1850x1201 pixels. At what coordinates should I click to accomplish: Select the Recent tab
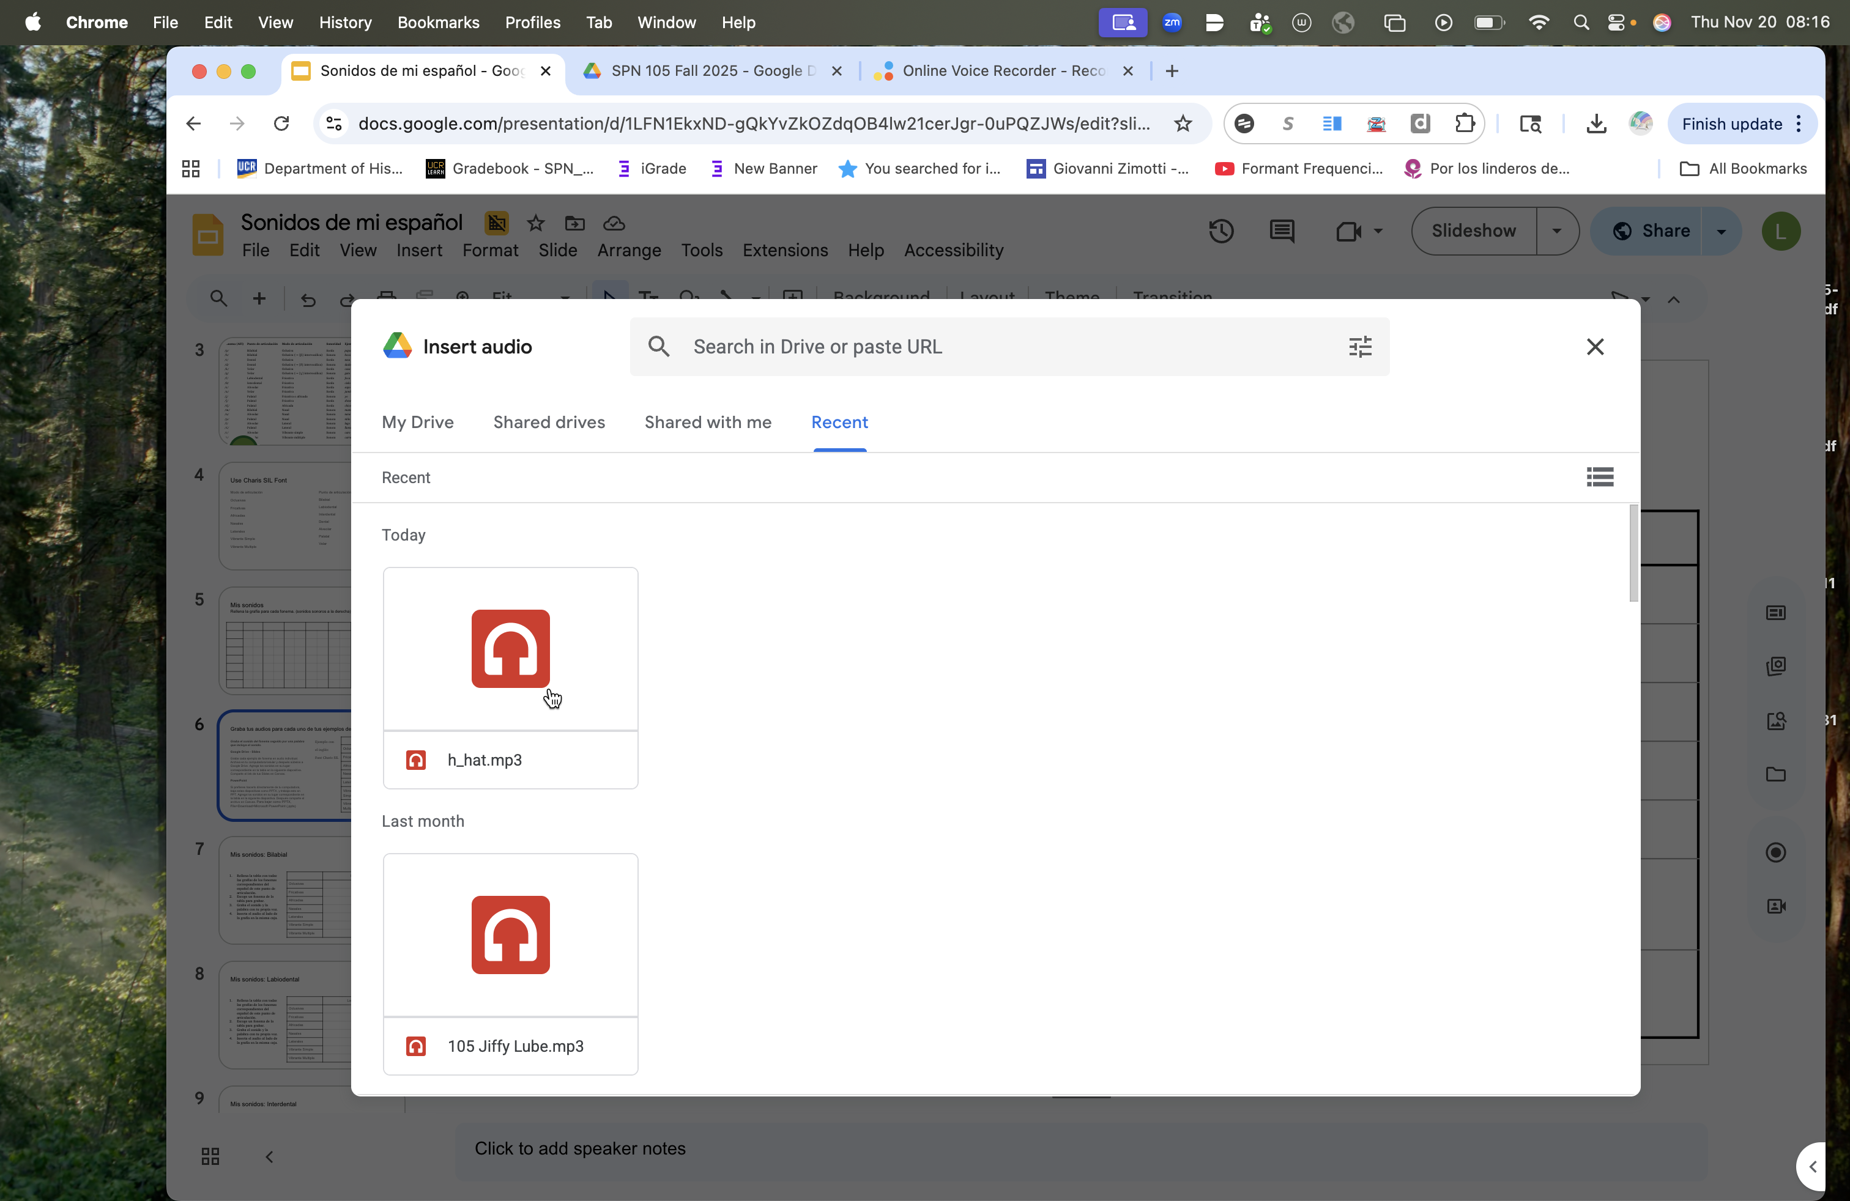(x=839, y=422)
